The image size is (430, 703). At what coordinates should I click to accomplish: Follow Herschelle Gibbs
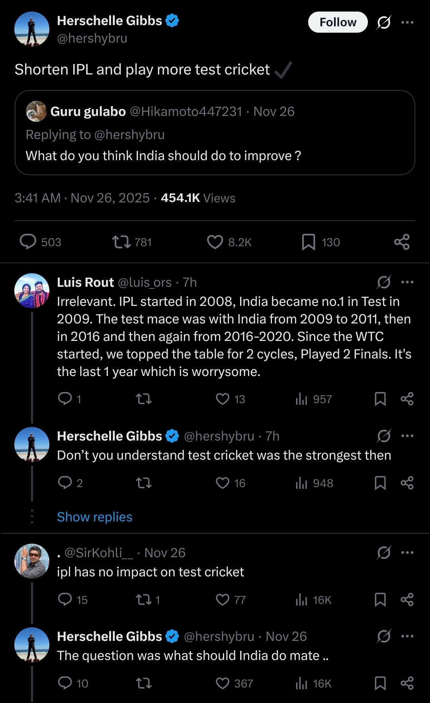(x=338, y=22)
